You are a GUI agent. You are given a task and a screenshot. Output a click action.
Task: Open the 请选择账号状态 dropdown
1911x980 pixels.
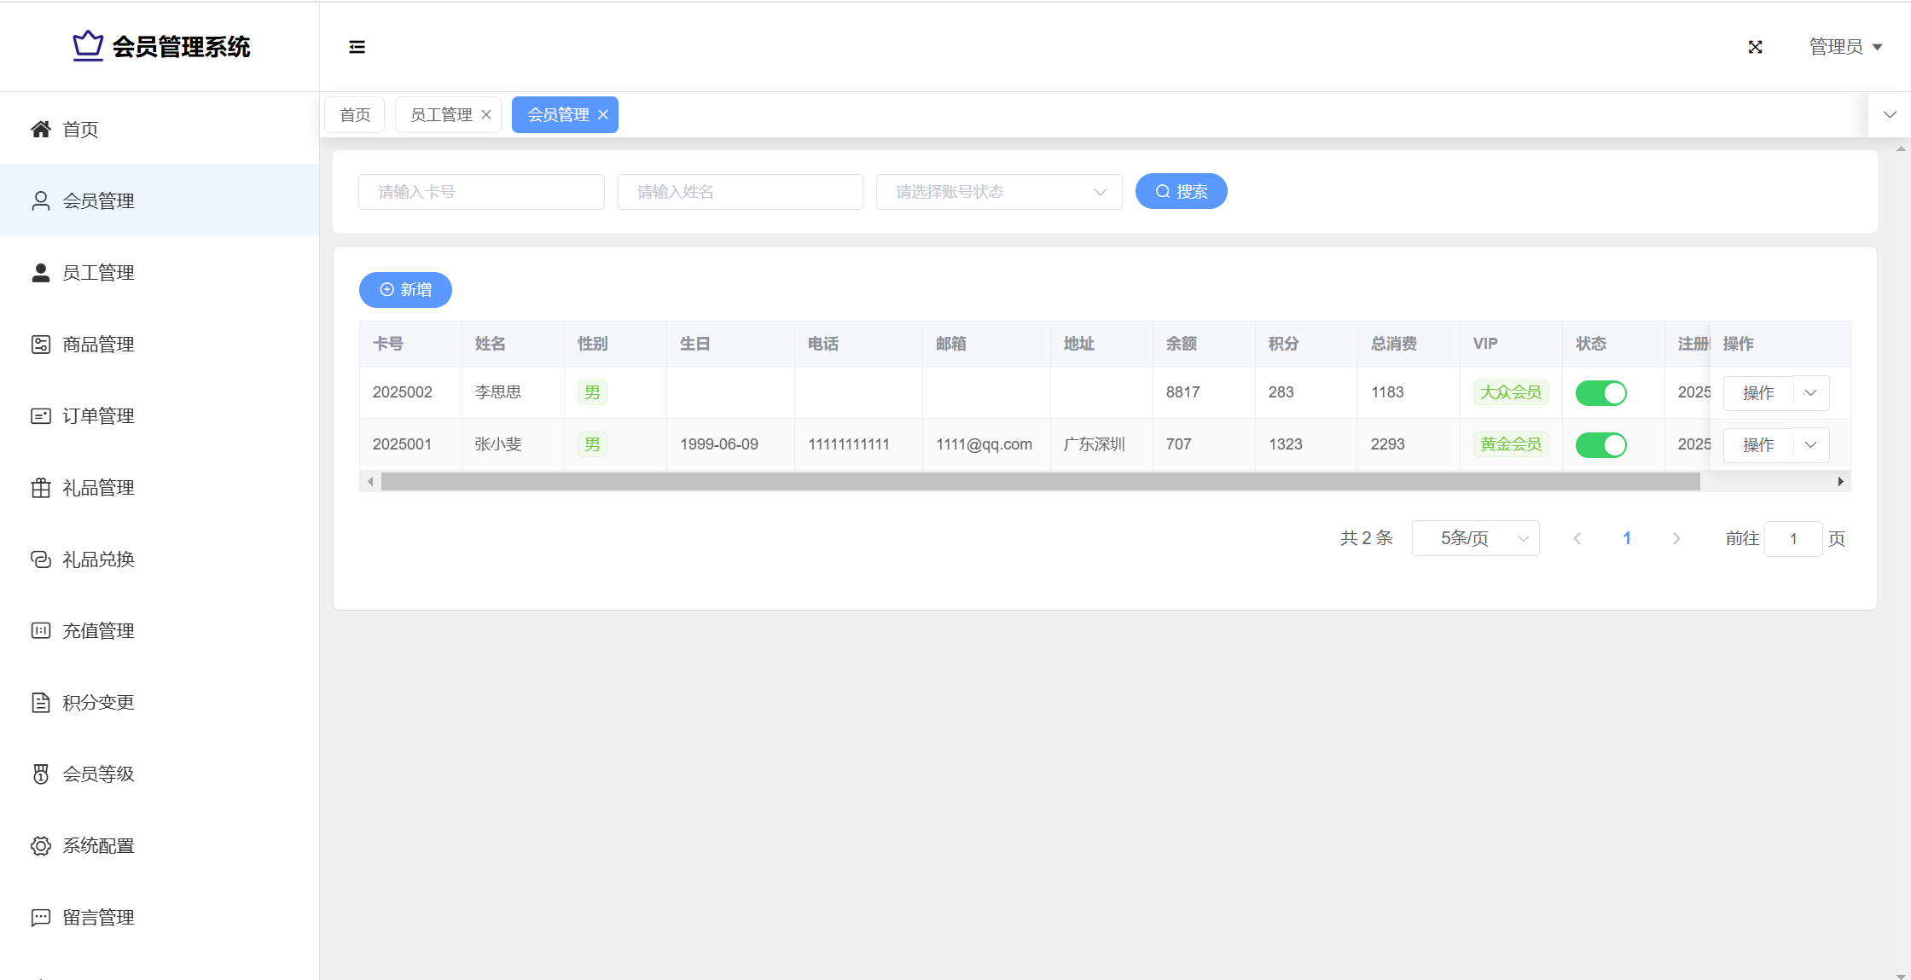[998, 192]
